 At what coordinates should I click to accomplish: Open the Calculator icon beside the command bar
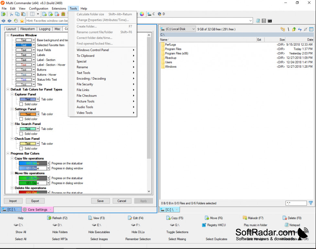coord(264,21)
